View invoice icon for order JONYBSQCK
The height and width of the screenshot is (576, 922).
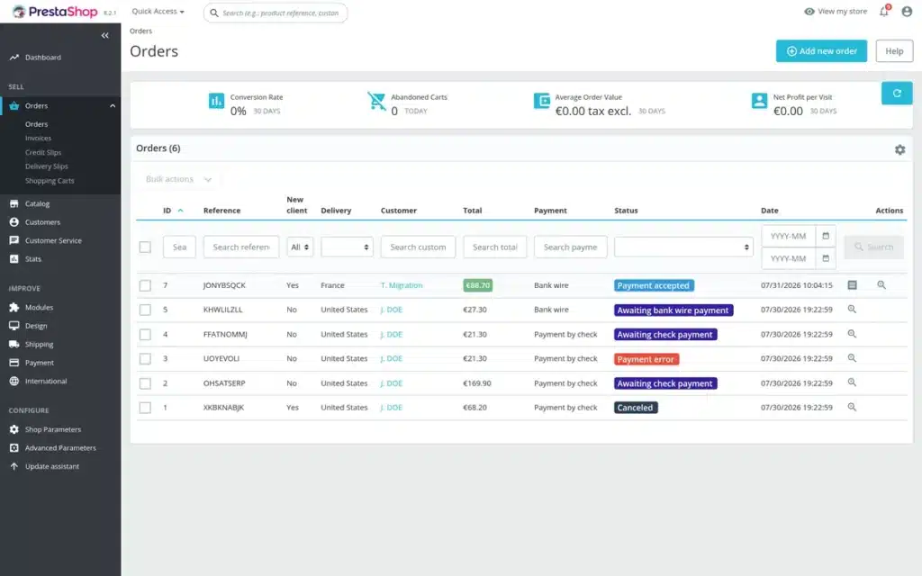tap(852, 285)
